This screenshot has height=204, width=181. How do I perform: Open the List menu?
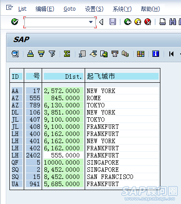point(22,9)
